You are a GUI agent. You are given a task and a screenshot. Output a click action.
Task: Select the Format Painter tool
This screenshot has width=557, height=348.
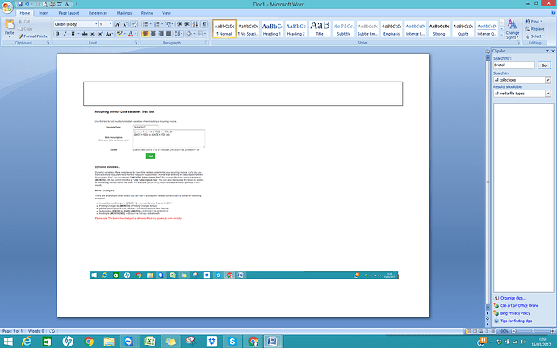coord(31,36)
